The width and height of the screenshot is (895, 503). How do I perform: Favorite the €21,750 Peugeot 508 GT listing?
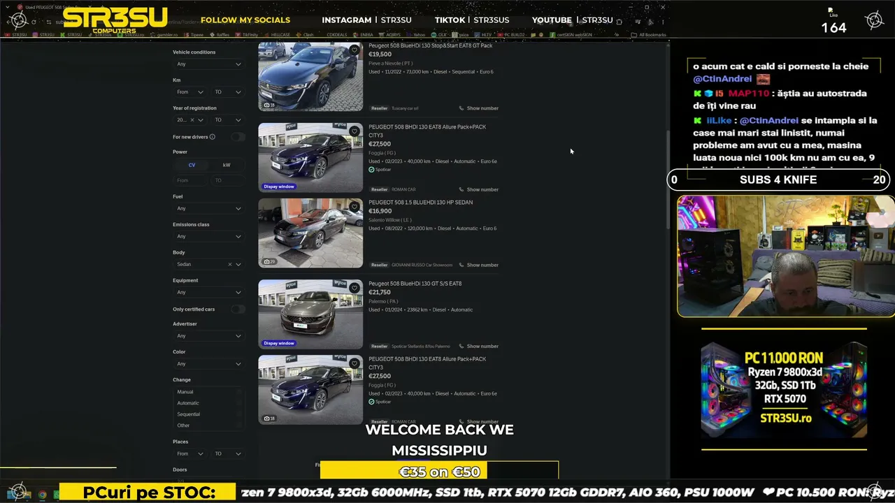(x=355, y=288)
